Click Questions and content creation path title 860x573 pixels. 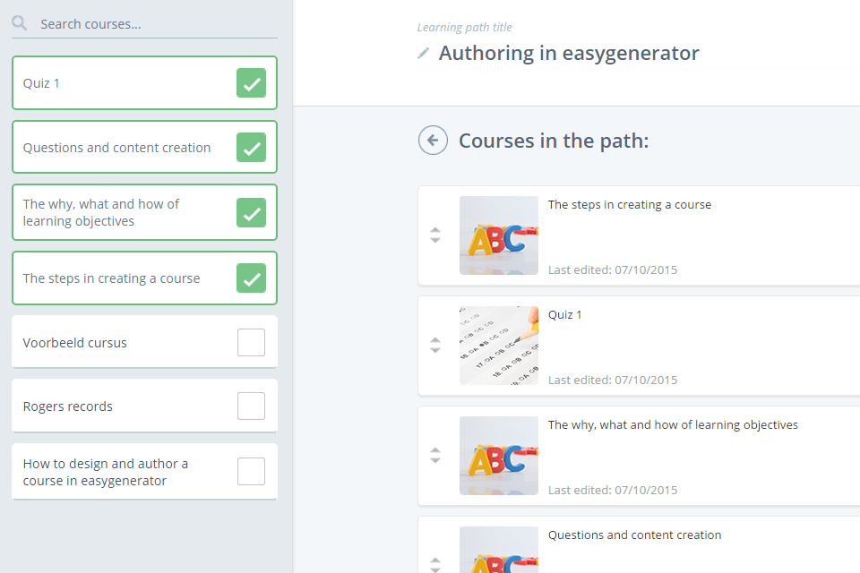tap(634, 535)
